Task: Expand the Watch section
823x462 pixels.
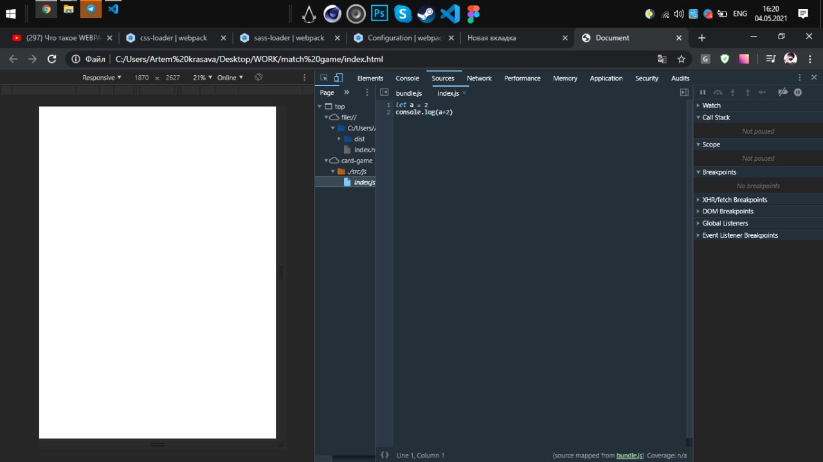Action: point(711,105)
